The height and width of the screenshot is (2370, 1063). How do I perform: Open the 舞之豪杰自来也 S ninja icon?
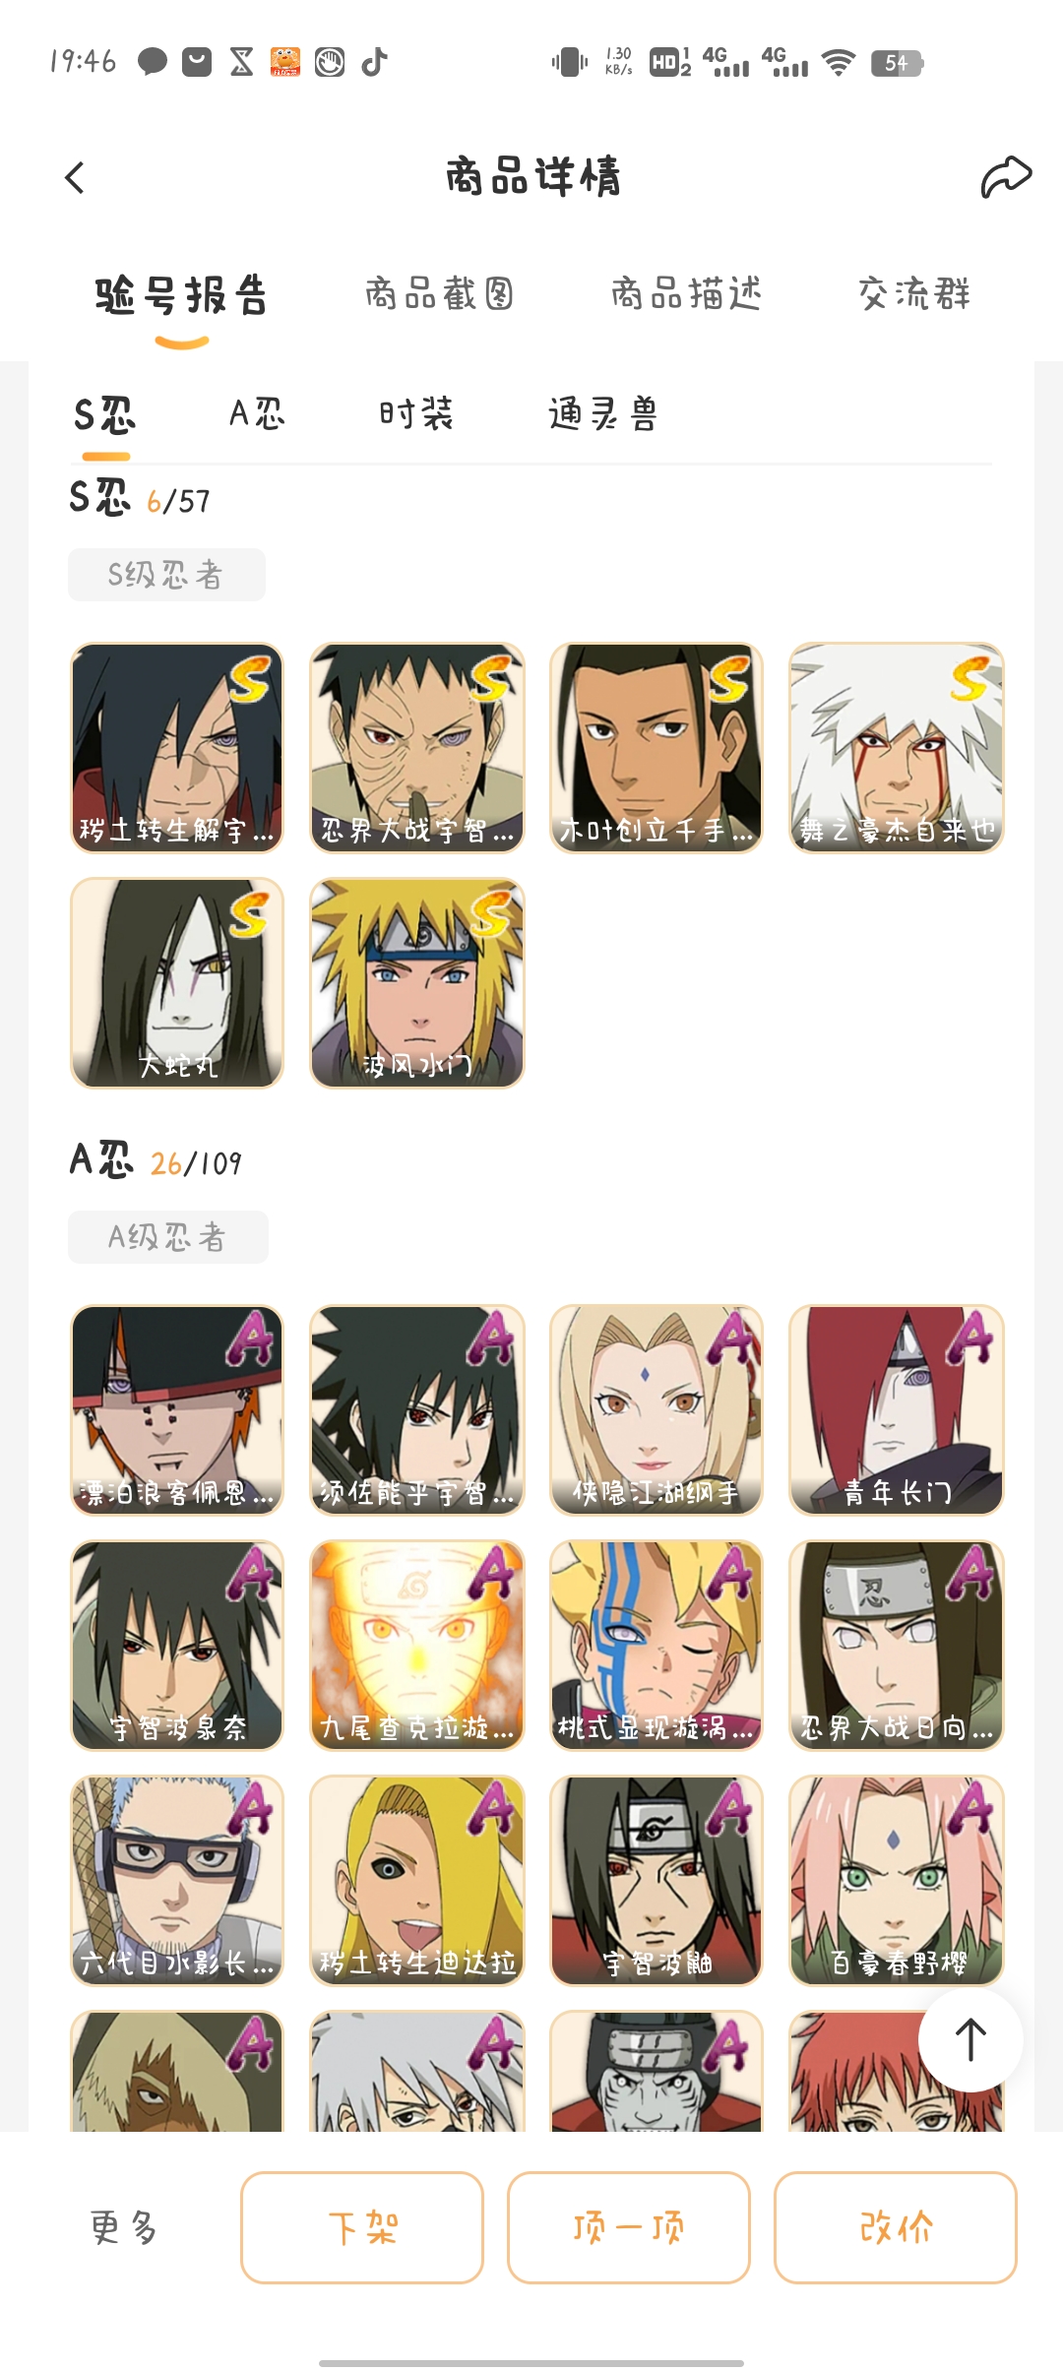tap(897, 748)
